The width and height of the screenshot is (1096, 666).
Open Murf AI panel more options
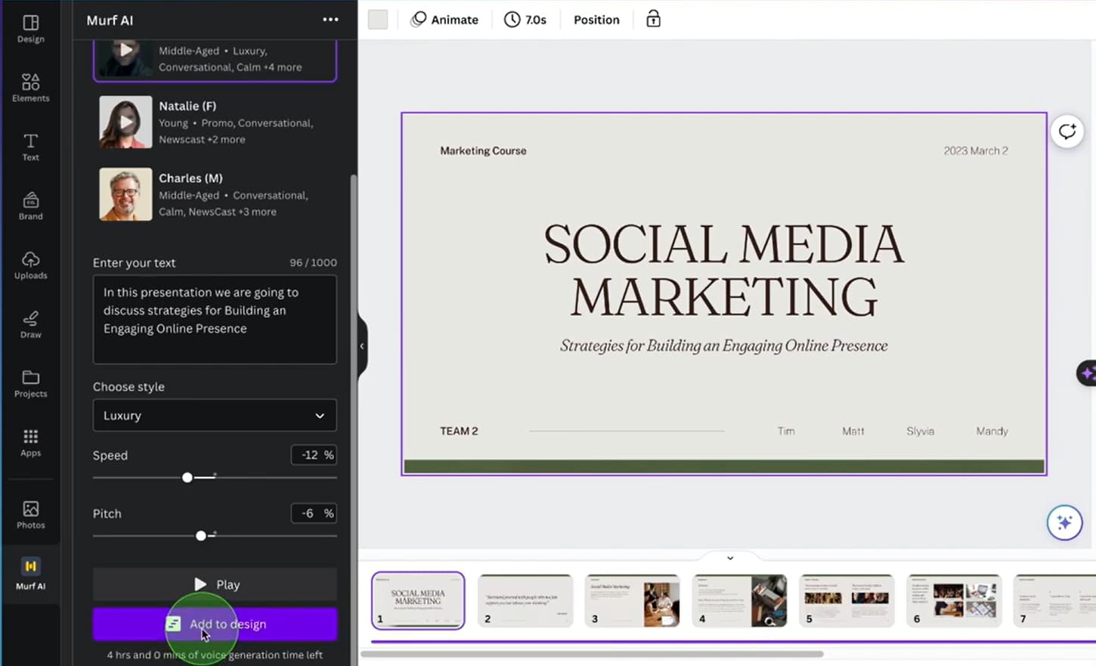click(x=330, y=20)
